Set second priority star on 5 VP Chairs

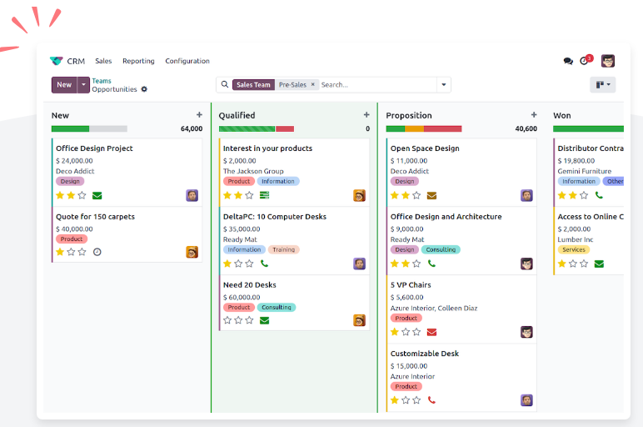406,332
